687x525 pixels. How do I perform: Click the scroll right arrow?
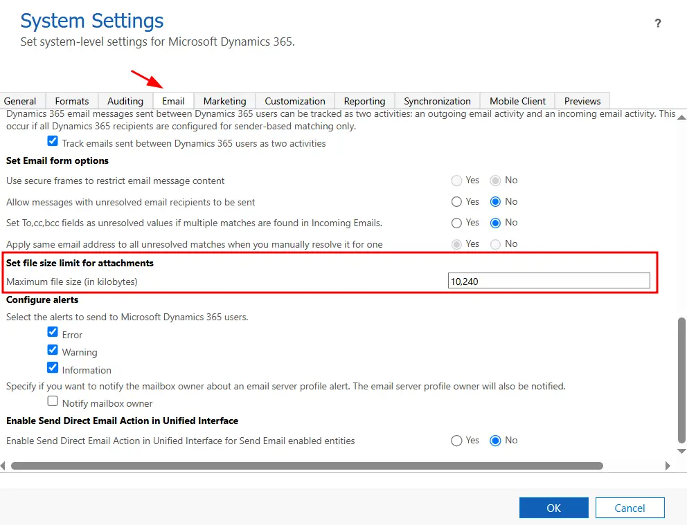click(x=668, y=466)
